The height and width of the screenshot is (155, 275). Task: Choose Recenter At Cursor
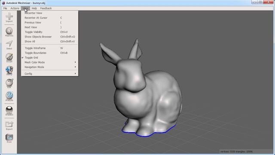point(50,18)
